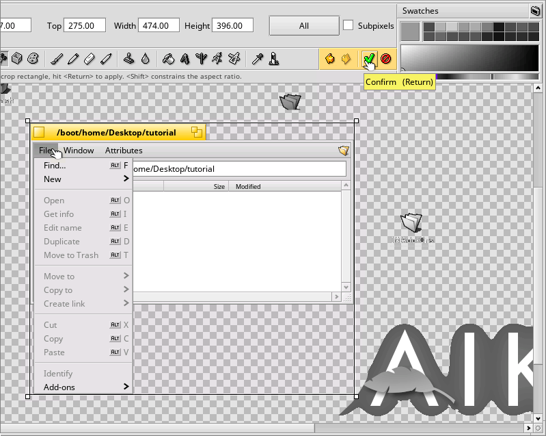Click the Height input field

click(232, 26)
